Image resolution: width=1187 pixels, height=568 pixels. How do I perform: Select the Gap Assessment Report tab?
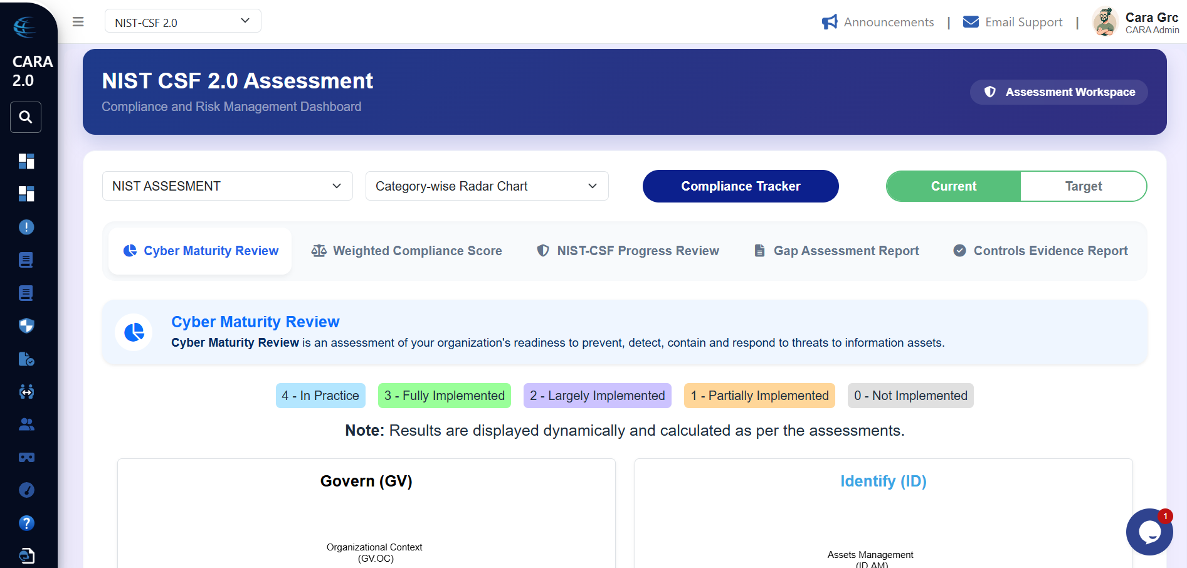(836, 251)
